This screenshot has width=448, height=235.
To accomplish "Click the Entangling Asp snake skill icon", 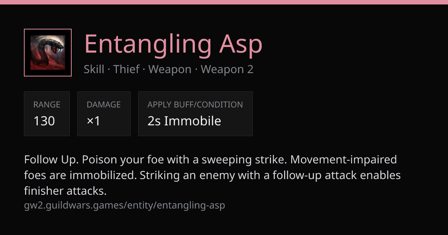I will tap(48, 53).
